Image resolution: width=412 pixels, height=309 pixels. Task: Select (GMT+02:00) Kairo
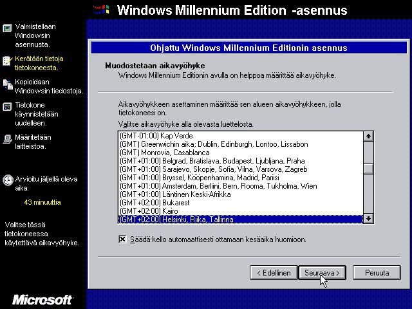[x=241, y=211]
